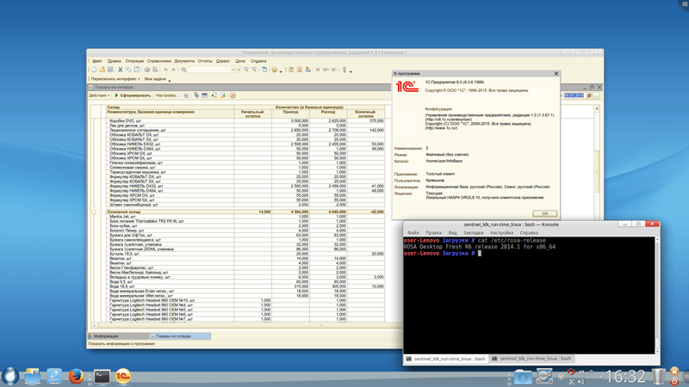Switch to Информация window tab

click(x=118, y=336)
